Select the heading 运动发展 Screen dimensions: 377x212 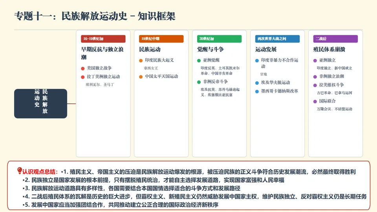(x=266, y=49)
